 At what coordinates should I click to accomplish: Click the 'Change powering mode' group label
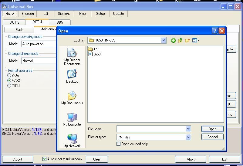coord(25,37)
